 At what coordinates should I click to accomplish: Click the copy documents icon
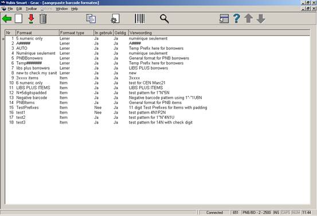click(91, 19)
